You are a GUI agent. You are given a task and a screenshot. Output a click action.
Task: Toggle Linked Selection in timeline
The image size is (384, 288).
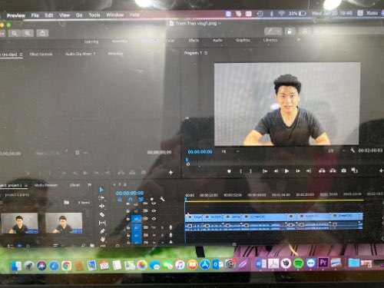(141, 199)
